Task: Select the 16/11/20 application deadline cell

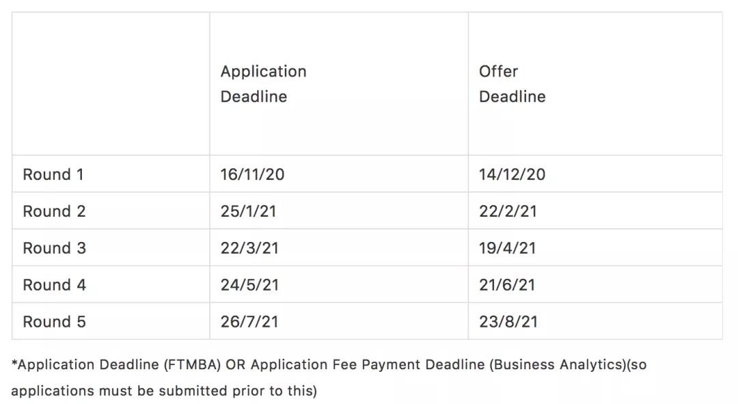Action: [252, 174]
